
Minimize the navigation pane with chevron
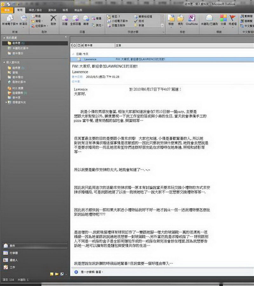[x=66, y=37]
